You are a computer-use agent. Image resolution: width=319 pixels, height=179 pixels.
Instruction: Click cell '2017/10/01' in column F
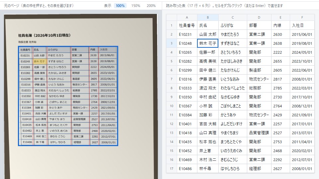coord(302,97)
